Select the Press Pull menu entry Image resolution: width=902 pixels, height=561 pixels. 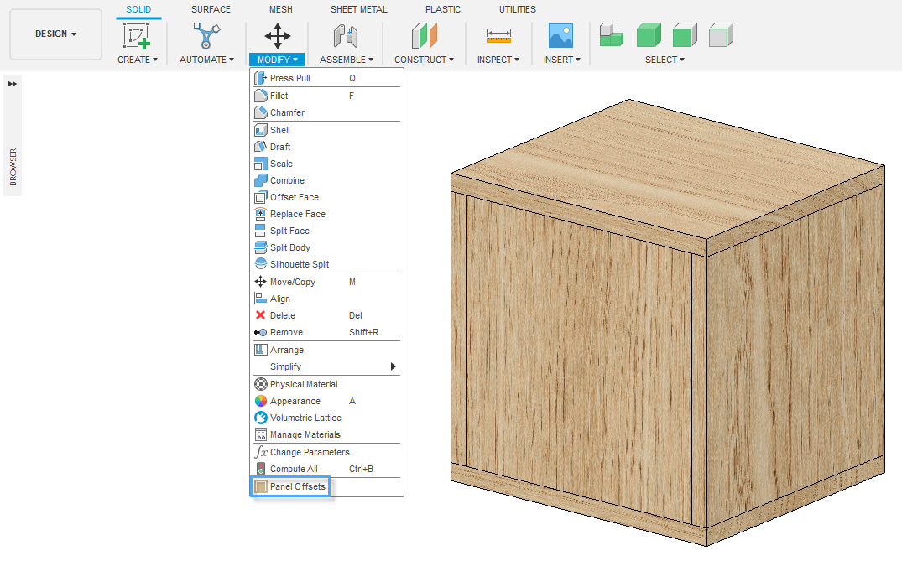point(289,78)
